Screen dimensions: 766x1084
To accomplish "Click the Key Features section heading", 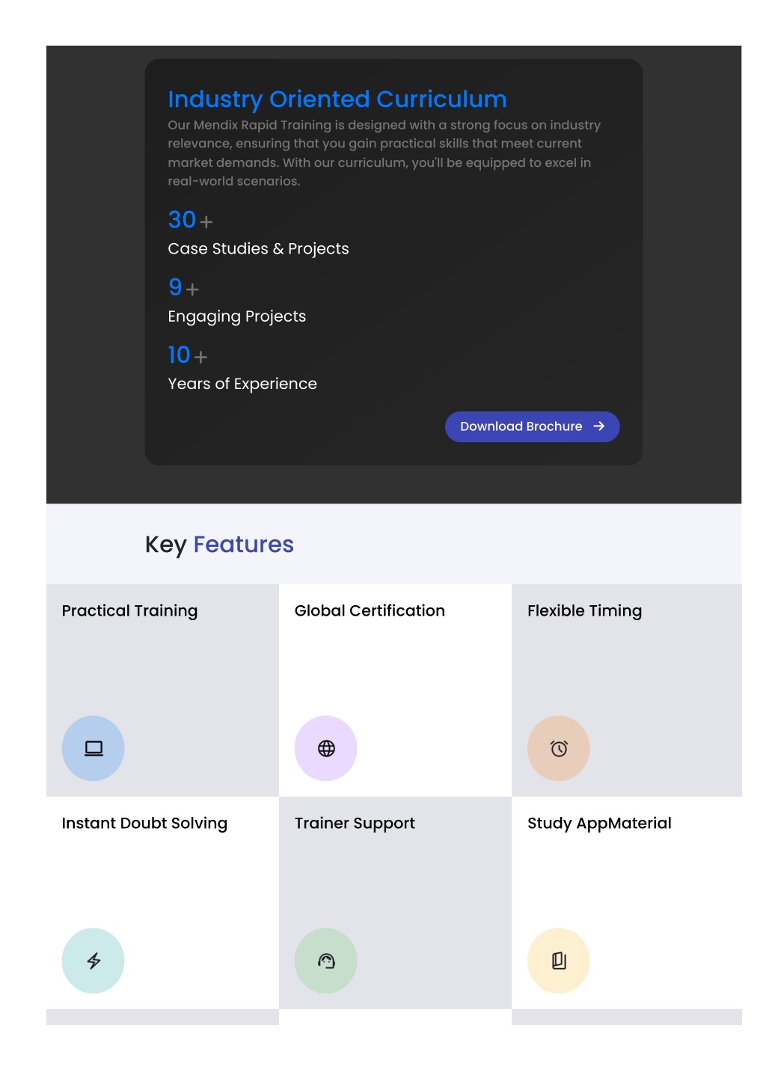I will pyautogui.click(x=219, y=545).
